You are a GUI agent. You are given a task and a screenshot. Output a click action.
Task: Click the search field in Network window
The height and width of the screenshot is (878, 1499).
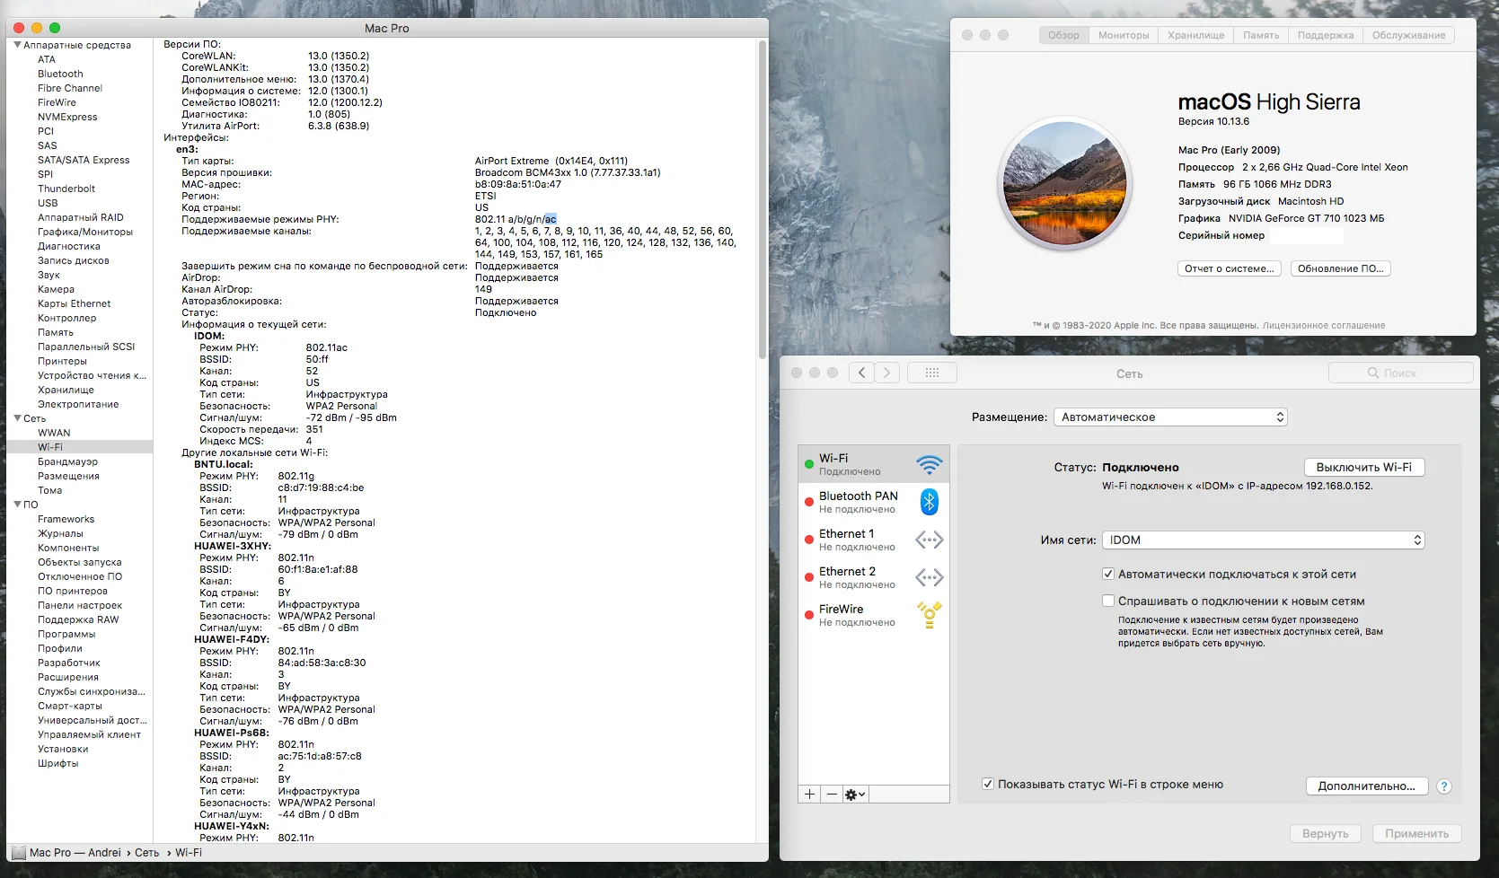(1400, 373)
